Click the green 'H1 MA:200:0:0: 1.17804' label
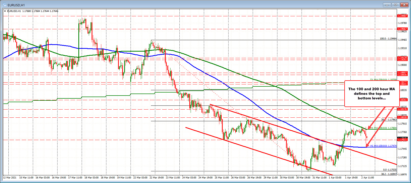The width and height of the screenshot is (411, 183). coord(383,128)
